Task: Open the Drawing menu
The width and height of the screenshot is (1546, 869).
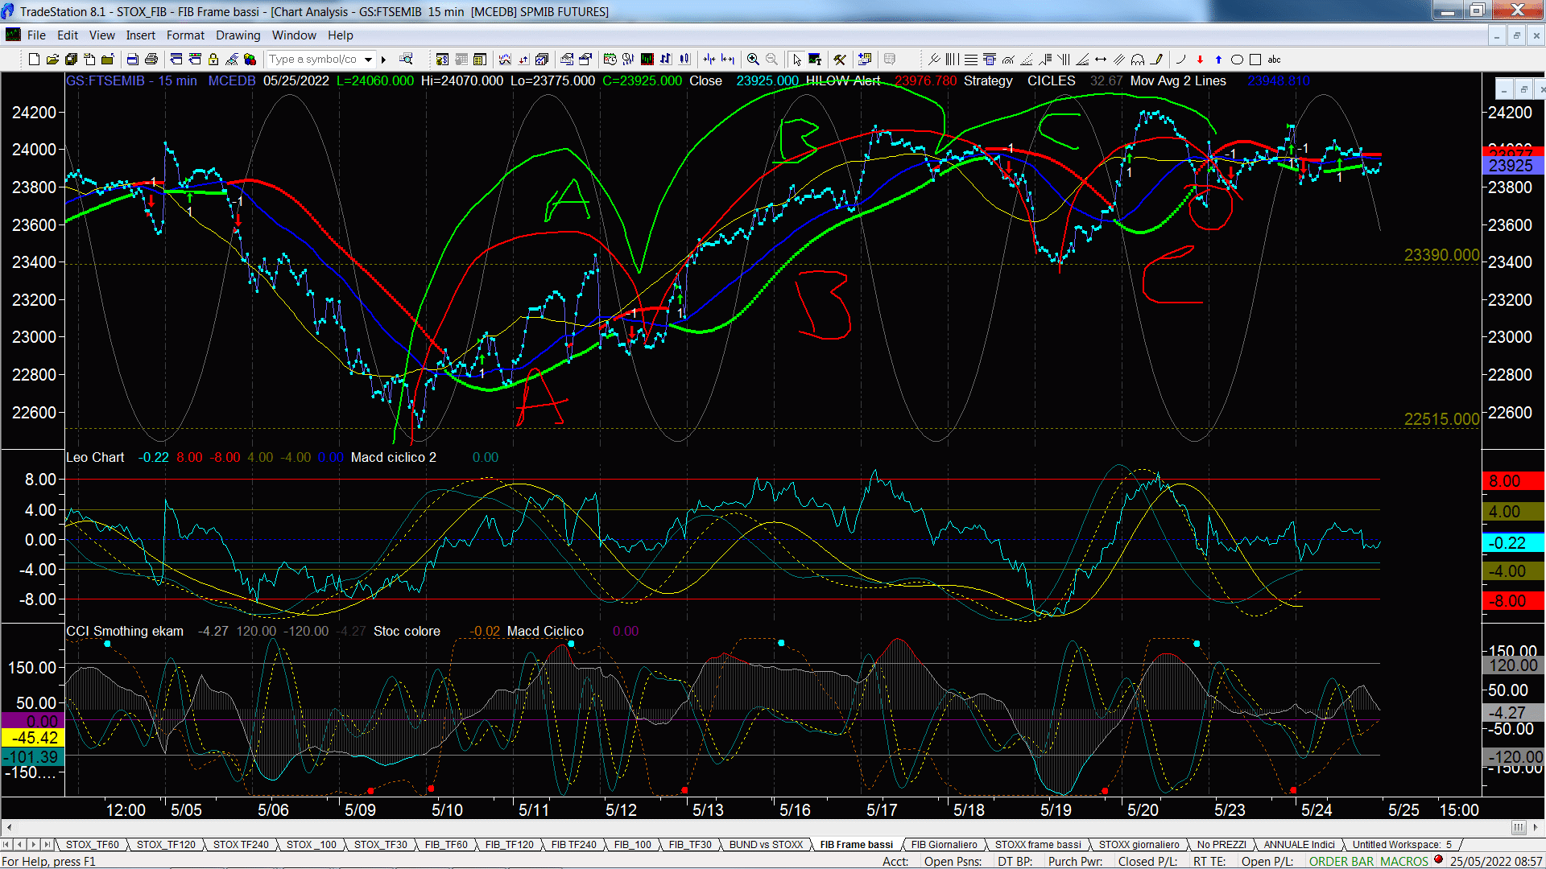Action: [x=238, y=35]
